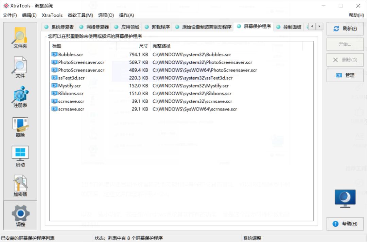
Task: Click the 管理 (Manage) button
Action: (345, 75)
